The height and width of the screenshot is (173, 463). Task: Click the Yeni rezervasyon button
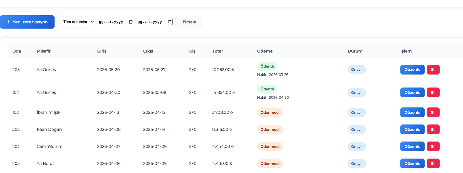point(27,22)
